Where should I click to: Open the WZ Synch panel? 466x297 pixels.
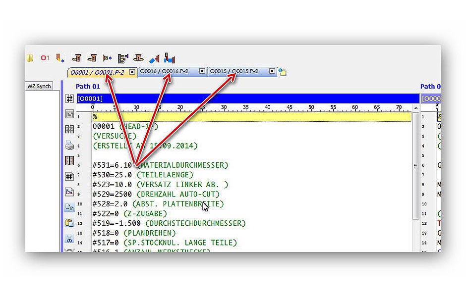tap(39, 86)
